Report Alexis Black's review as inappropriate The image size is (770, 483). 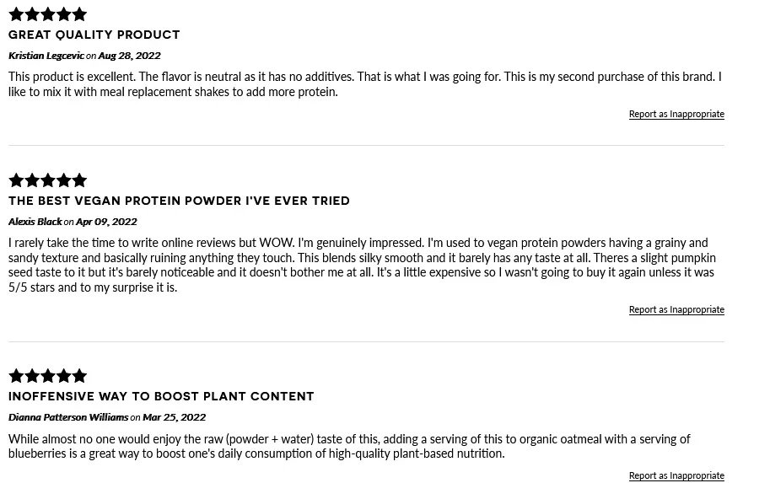[x=676, y=309]
